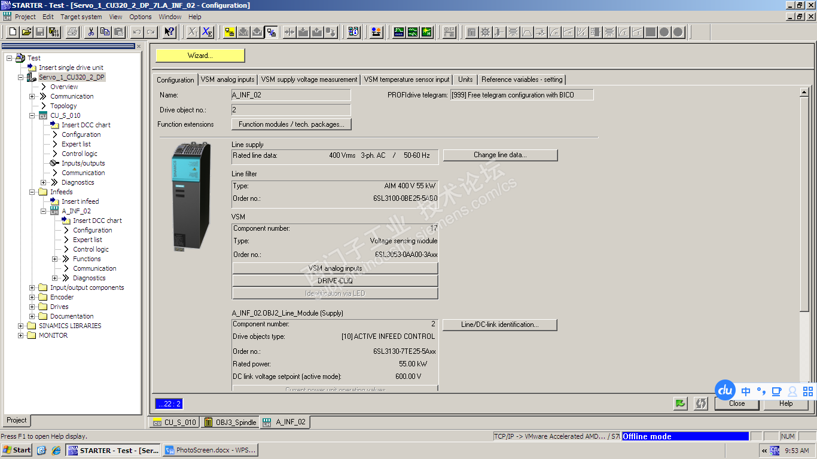This screenshot has width=817, height=459.
Task: Select Control logic under CU_S_010
Action: click(x=80, y=154)
